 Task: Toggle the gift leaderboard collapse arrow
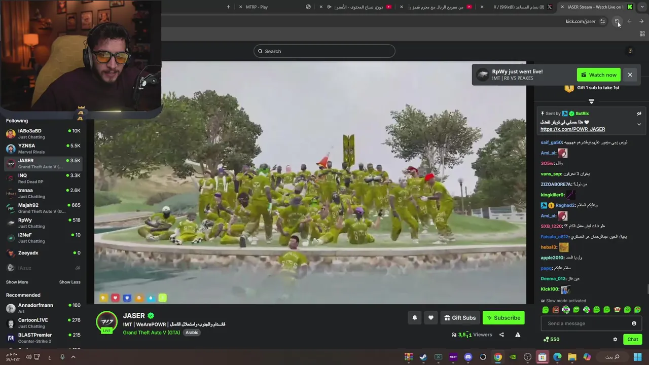(x=591, y=101)
